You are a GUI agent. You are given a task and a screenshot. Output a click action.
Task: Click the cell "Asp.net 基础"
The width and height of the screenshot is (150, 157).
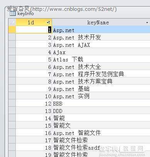pos(101,89)
